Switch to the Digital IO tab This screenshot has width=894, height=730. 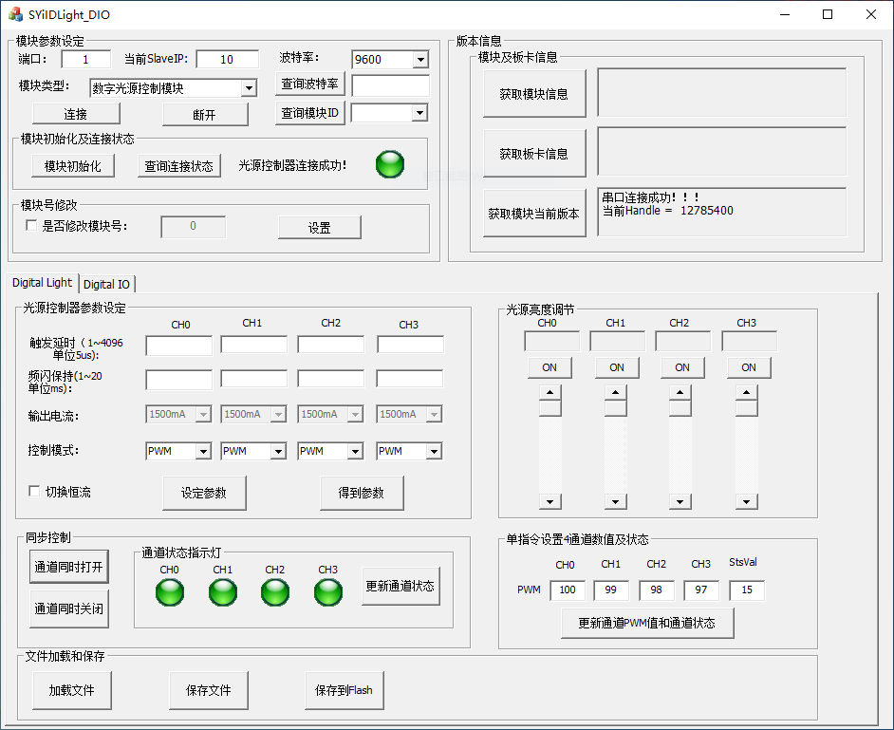click(x=106, y=284)
